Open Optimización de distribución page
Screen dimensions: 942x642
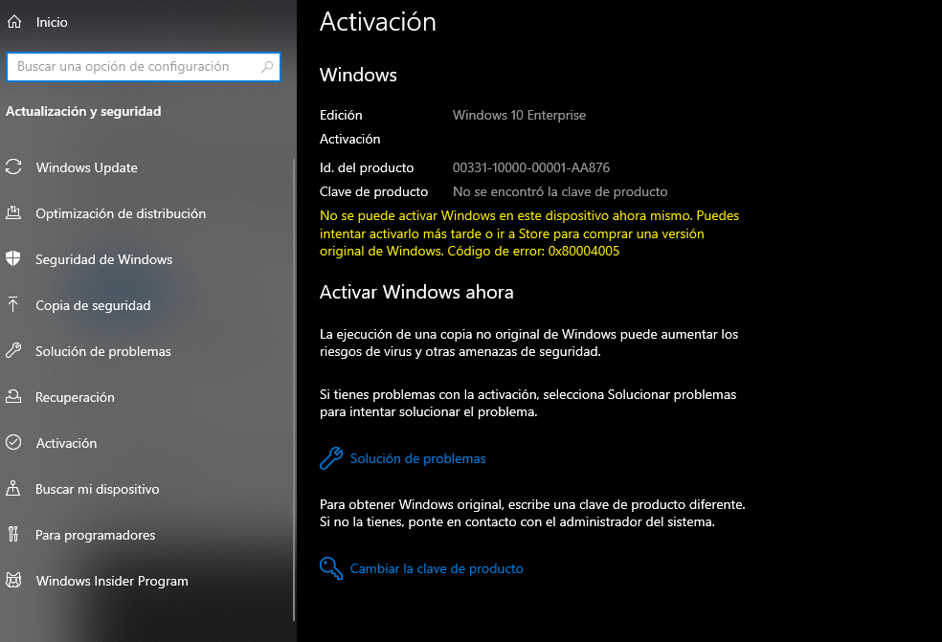click(x=121, y=213)
